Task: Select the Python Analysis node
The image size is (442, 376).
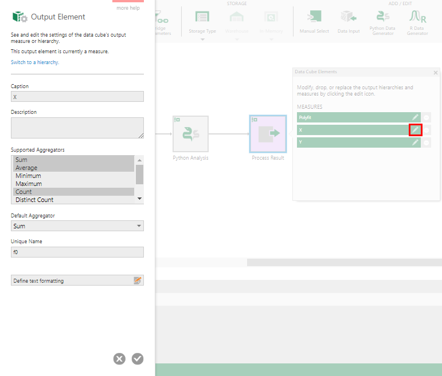Action: pyautogui.click(x=190, y=134)
